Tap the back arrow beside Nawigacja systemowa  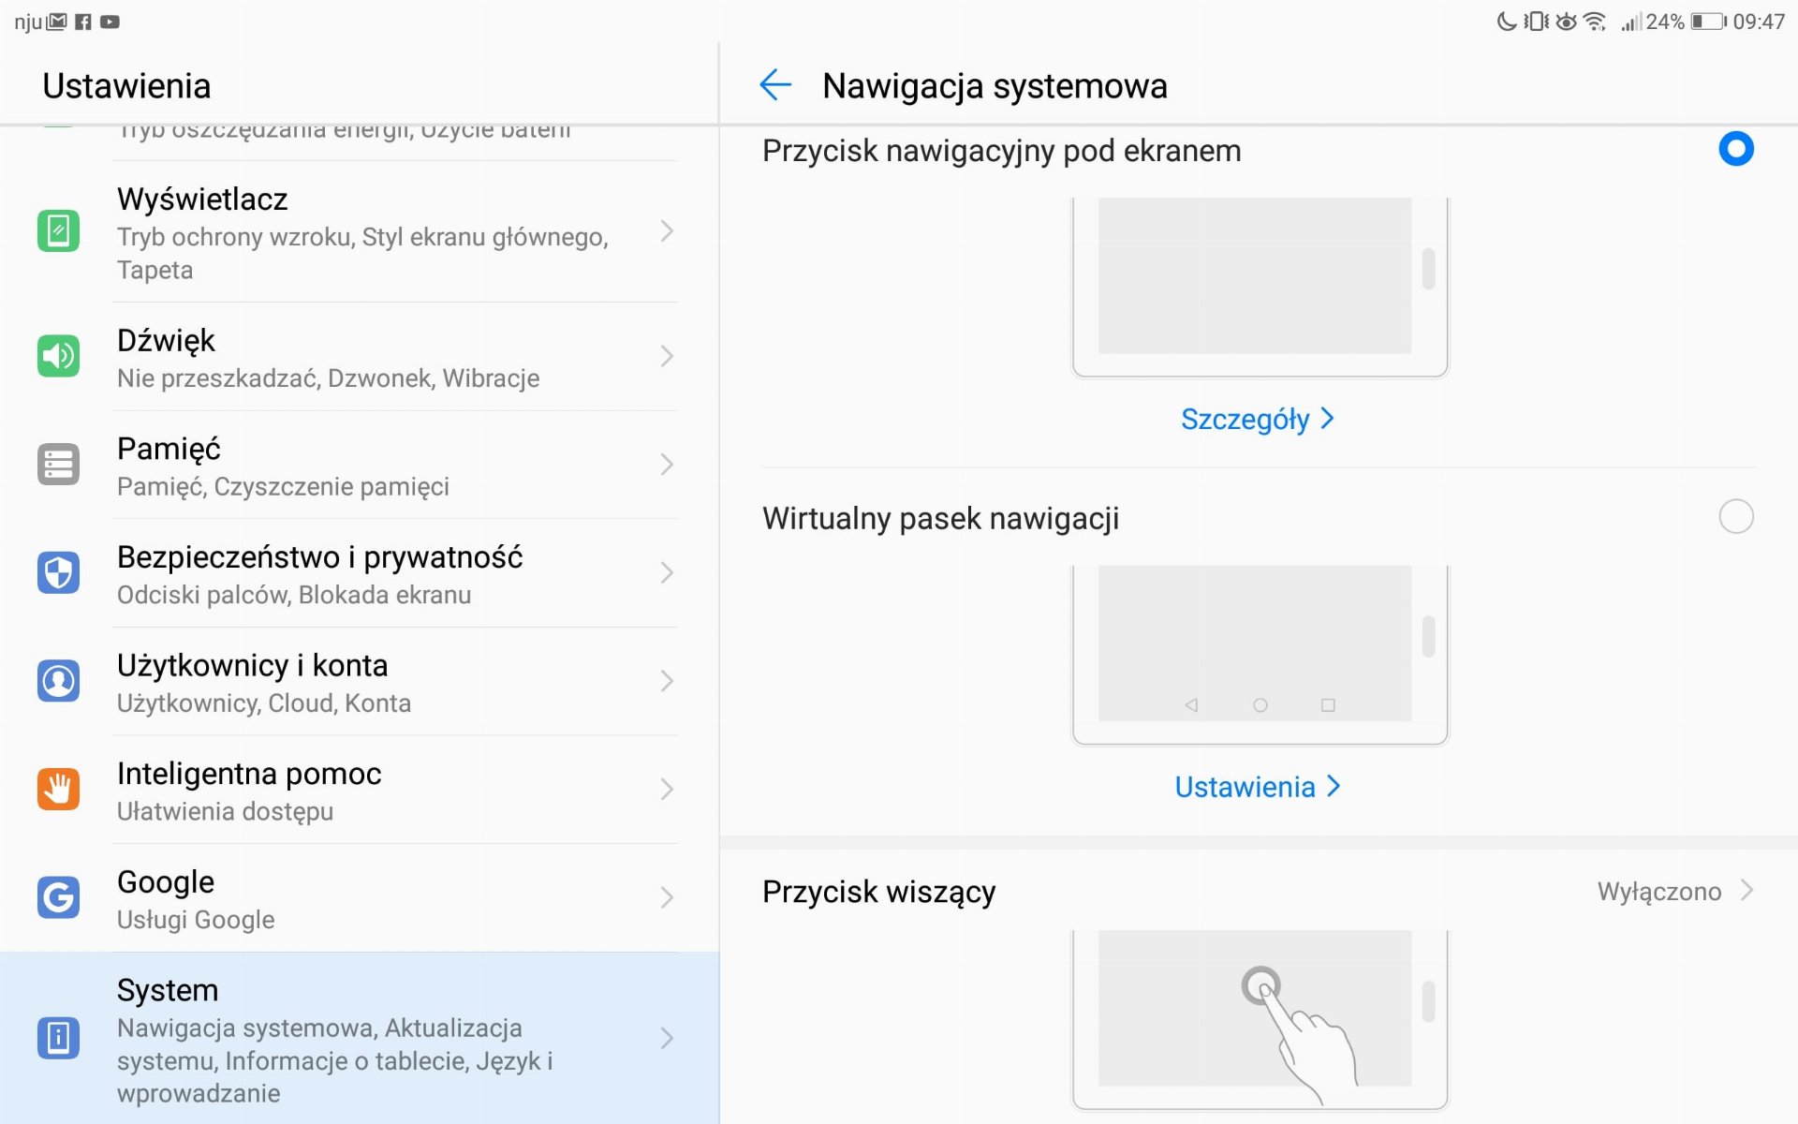775,85
